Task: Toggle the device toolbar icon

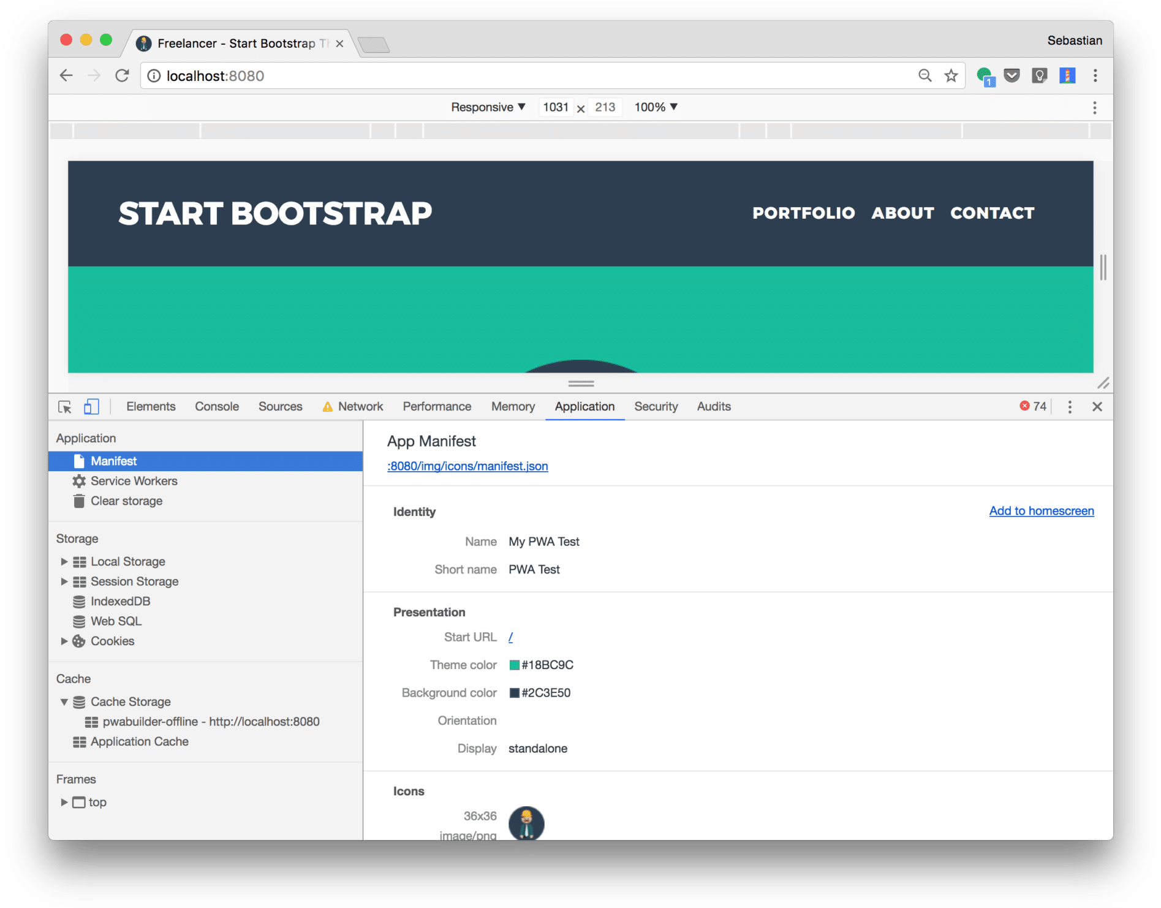Action: point(91,407)
